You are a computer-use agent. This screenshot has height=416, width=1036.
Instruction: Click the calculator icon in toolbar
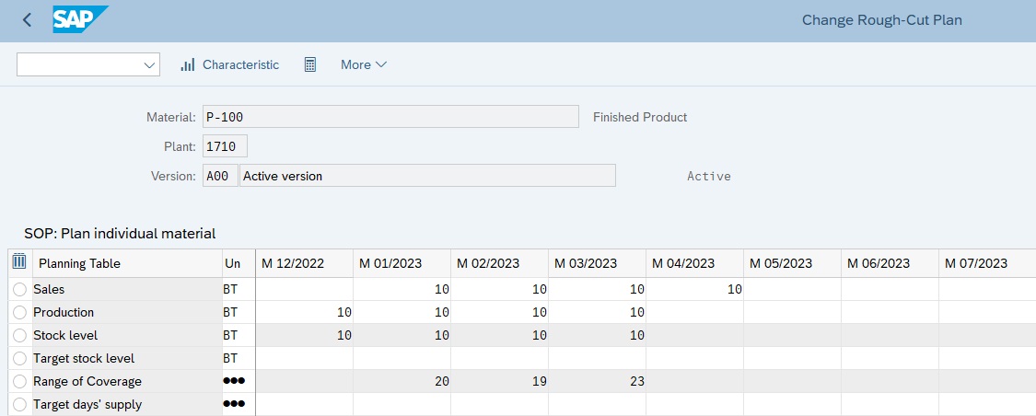click(x=310, y=64)
